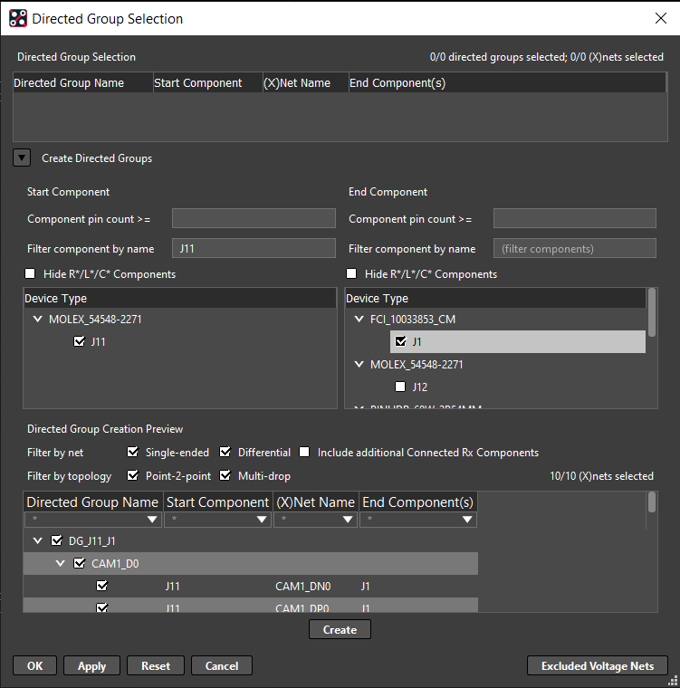Open the Directed Group Name filter dropdown

pos(152,521)
